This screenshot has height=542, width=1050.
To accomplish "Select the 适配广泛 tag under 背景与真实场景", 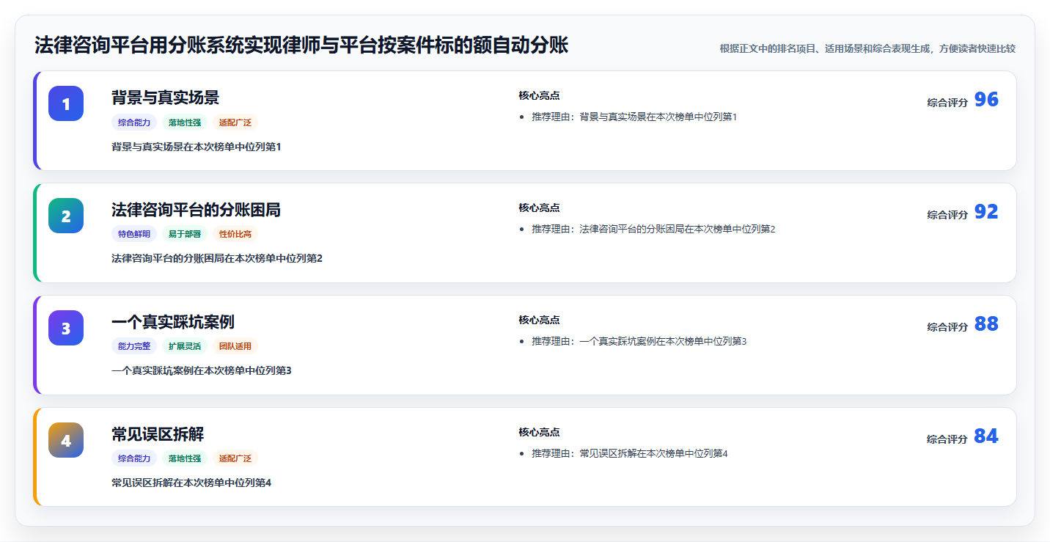I will tap(235, 122).
